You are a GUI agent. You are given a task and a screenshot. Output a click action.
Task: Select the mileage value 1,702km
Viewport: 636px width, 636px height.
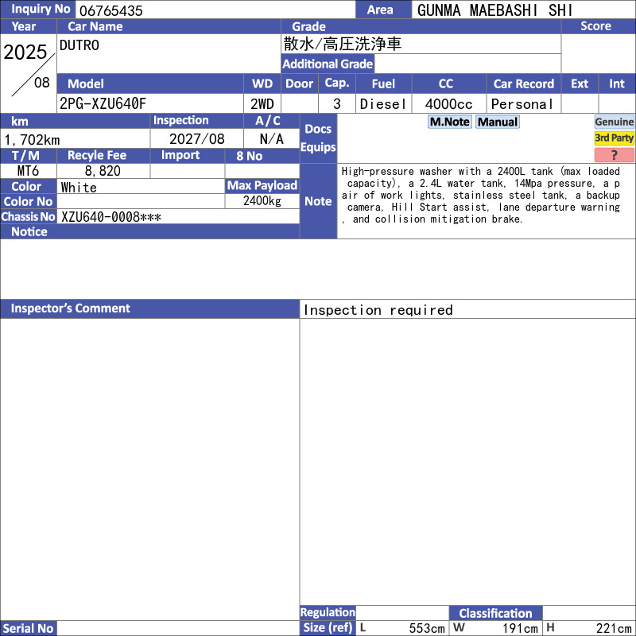[x=32, y=140]
